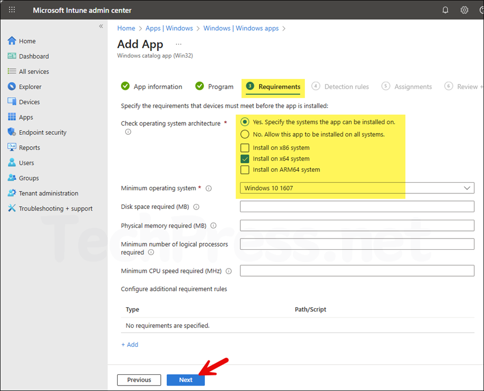Click the Windows | Windows apps breadcrumb
This screenshot has width=484, height=391.
click(241, 28)
